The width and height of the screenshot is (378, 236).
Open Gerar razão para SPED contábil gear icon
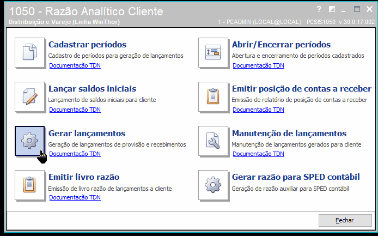(x=213, y=185)
